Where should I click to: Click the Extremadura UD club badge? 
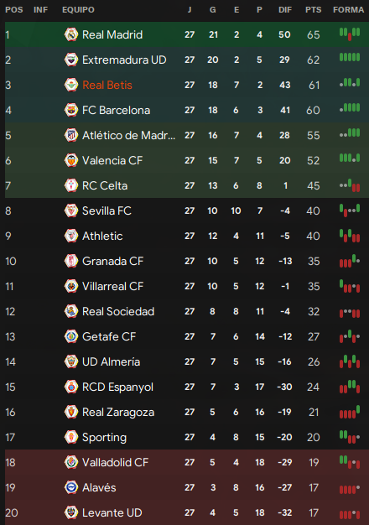pos(71,60)
